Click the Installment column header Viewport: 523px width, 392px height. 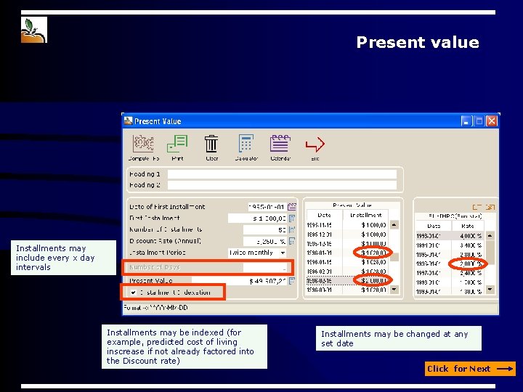pyautogui.click(x=366, y=216)
